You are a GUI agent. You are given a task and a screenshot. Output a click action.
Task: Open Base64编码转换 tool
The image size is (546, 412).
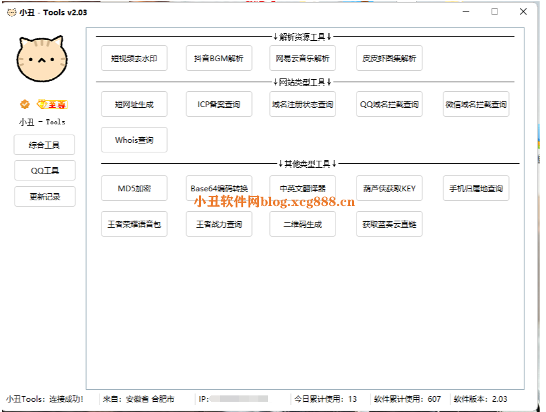[x=219, y=188]
